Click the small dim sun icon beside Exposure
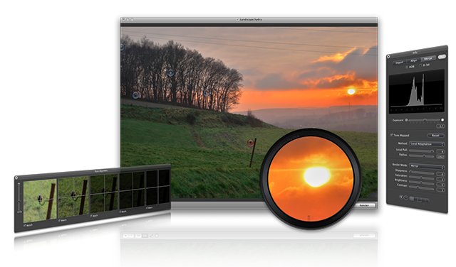This screenshot has height=267, width=456. [x=406, y=120]
